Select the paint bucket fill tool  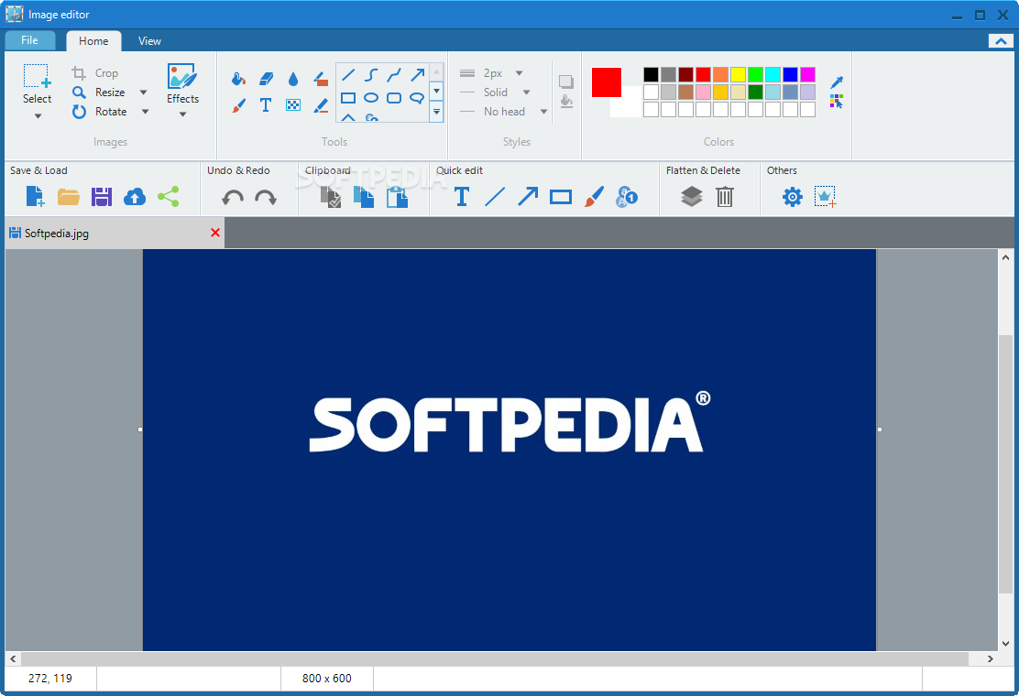tap(238, 79)
